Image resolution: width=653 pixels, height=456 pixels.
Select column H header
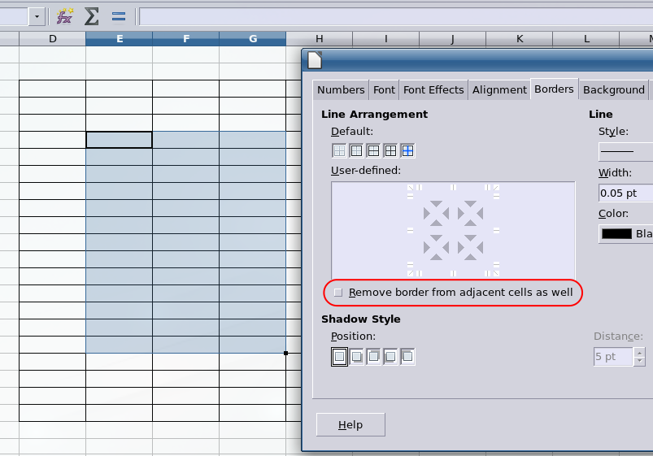(320, 39)
